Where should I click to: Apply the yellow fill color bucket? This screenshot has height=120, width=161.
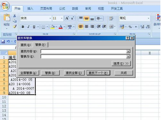point(53,27)
